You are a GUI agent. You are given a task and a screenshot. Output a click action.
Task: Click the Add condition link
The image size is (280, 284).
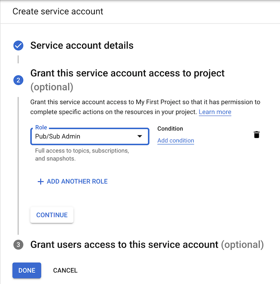click(x=176, y=140)
